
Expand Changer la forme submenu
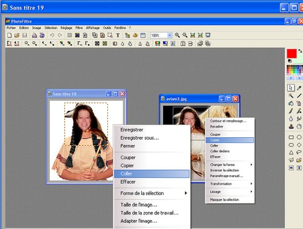(x=230, y=165)
